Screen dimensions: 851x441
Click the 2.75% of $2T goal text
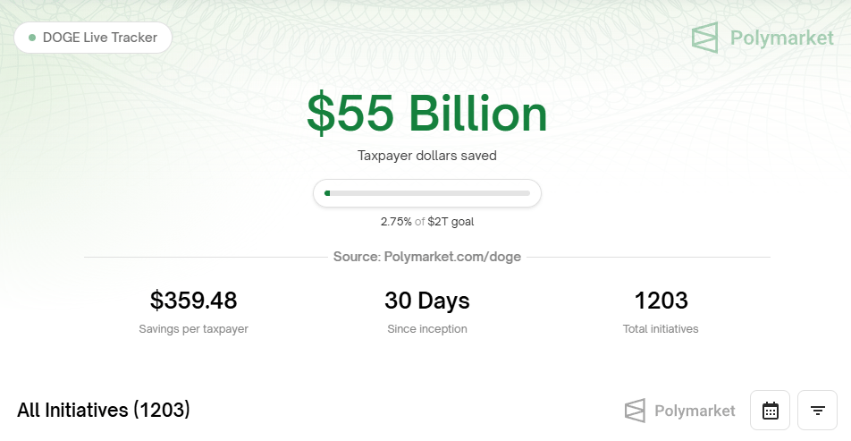[x=427, y=222]
